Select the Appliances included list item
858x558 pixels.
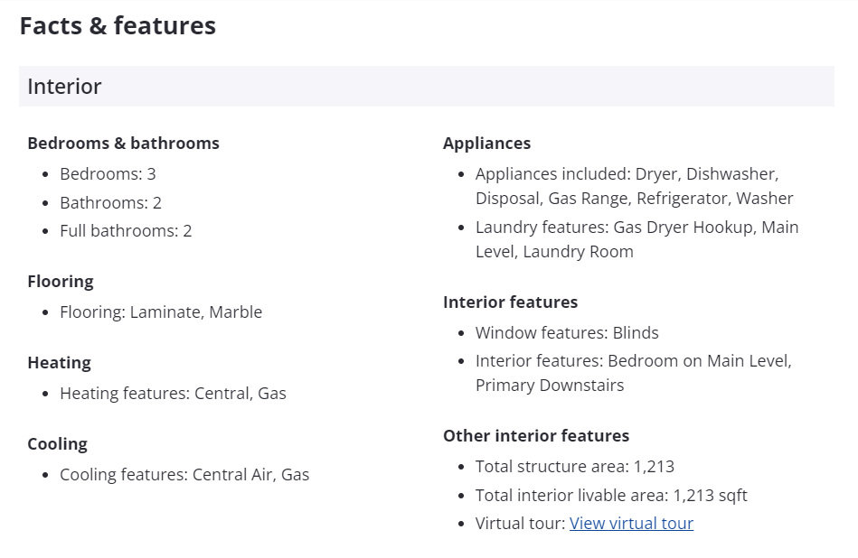click(x=634, y=186)
